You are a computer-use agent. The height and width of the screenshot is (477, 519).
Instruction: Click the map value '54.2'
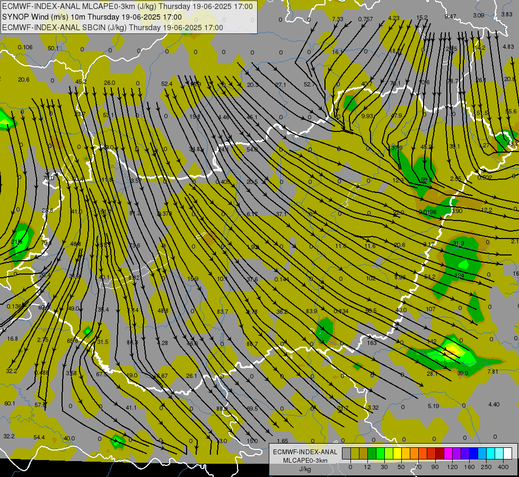click(x=429, y=277)
